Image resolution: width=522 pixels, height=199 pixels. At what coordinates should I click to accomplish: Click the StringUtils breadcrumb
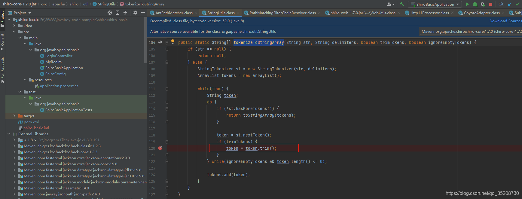coord(104,4)
